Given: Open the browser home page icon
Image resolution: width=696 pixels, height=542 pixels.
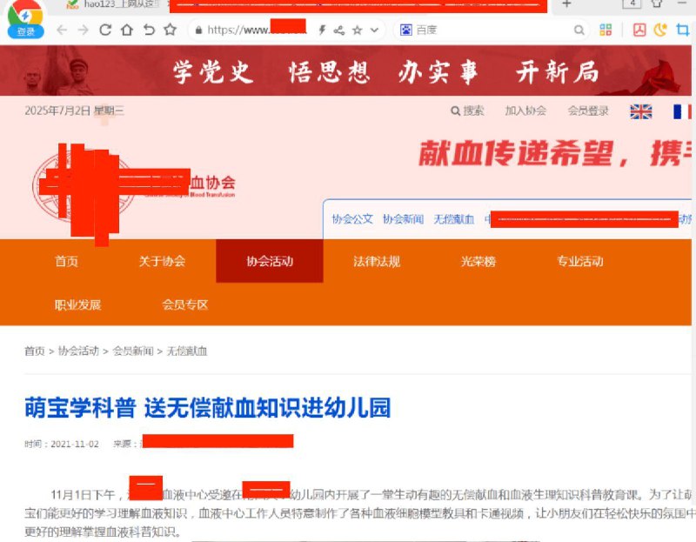Looking at the screenshot, I should click(x=127, y=29).
